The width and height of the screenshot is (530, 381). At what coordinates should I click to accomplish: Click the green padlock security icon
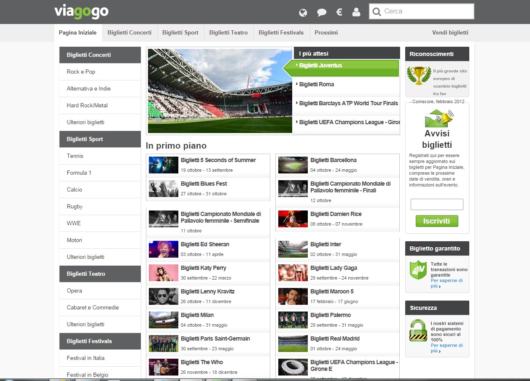tap(418, 330)
